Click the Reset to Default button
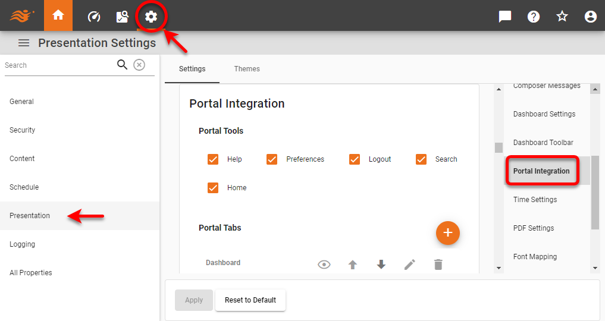The image size is (605, 321). tap(250, 300)
